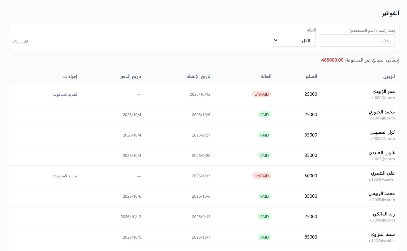This screenshot has height=251, width=407.
Task: Click creation date 2026/9/13
Action: [201, 217]
